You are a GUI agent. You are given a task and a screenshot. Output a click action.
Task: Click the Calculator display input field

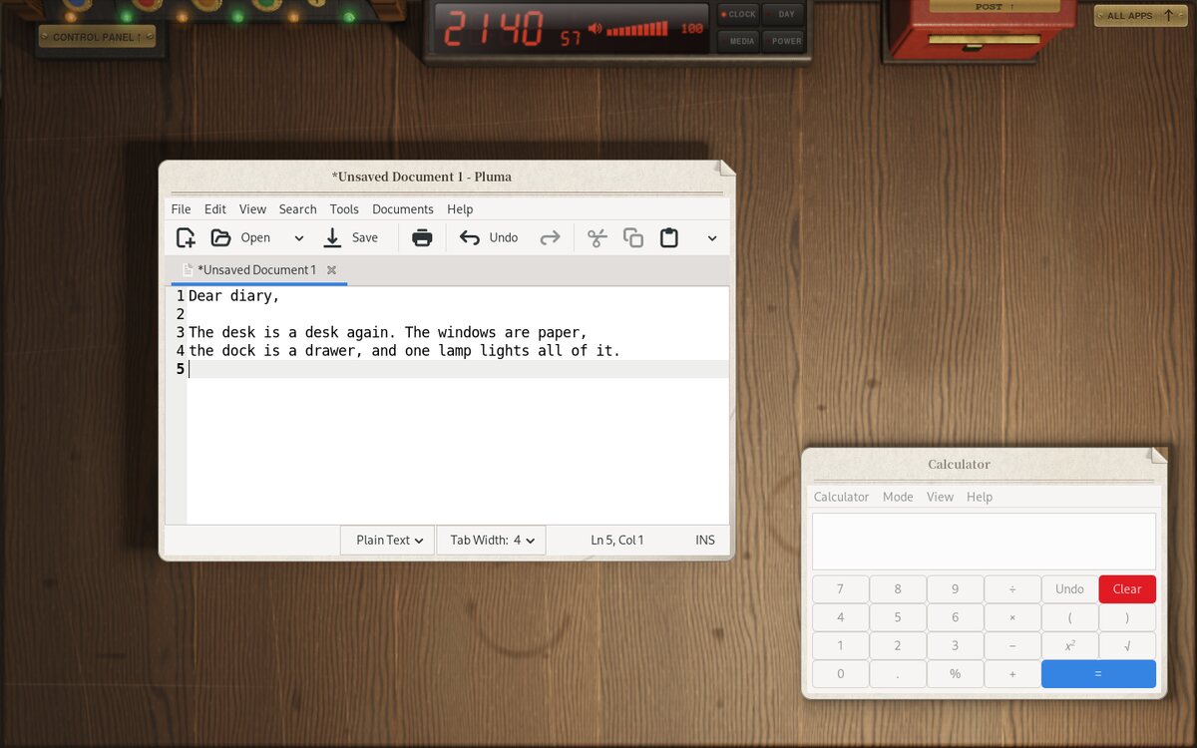point(984,542)
